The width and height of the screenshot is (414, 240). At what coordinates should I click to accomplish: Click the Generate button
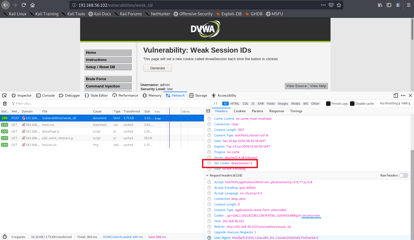tap(157, 68)
